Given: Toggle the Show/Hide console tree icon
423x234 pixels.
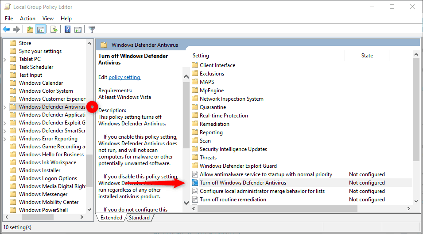Looking at the screenshot, I should 41,30.
